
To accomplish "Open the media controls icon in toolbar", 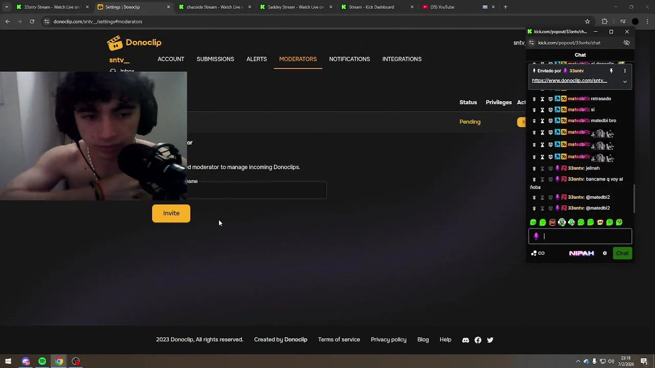I will point(623,21).
